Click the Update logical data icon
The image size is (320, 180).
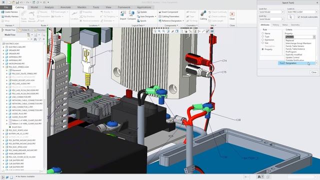pos(138,12)
